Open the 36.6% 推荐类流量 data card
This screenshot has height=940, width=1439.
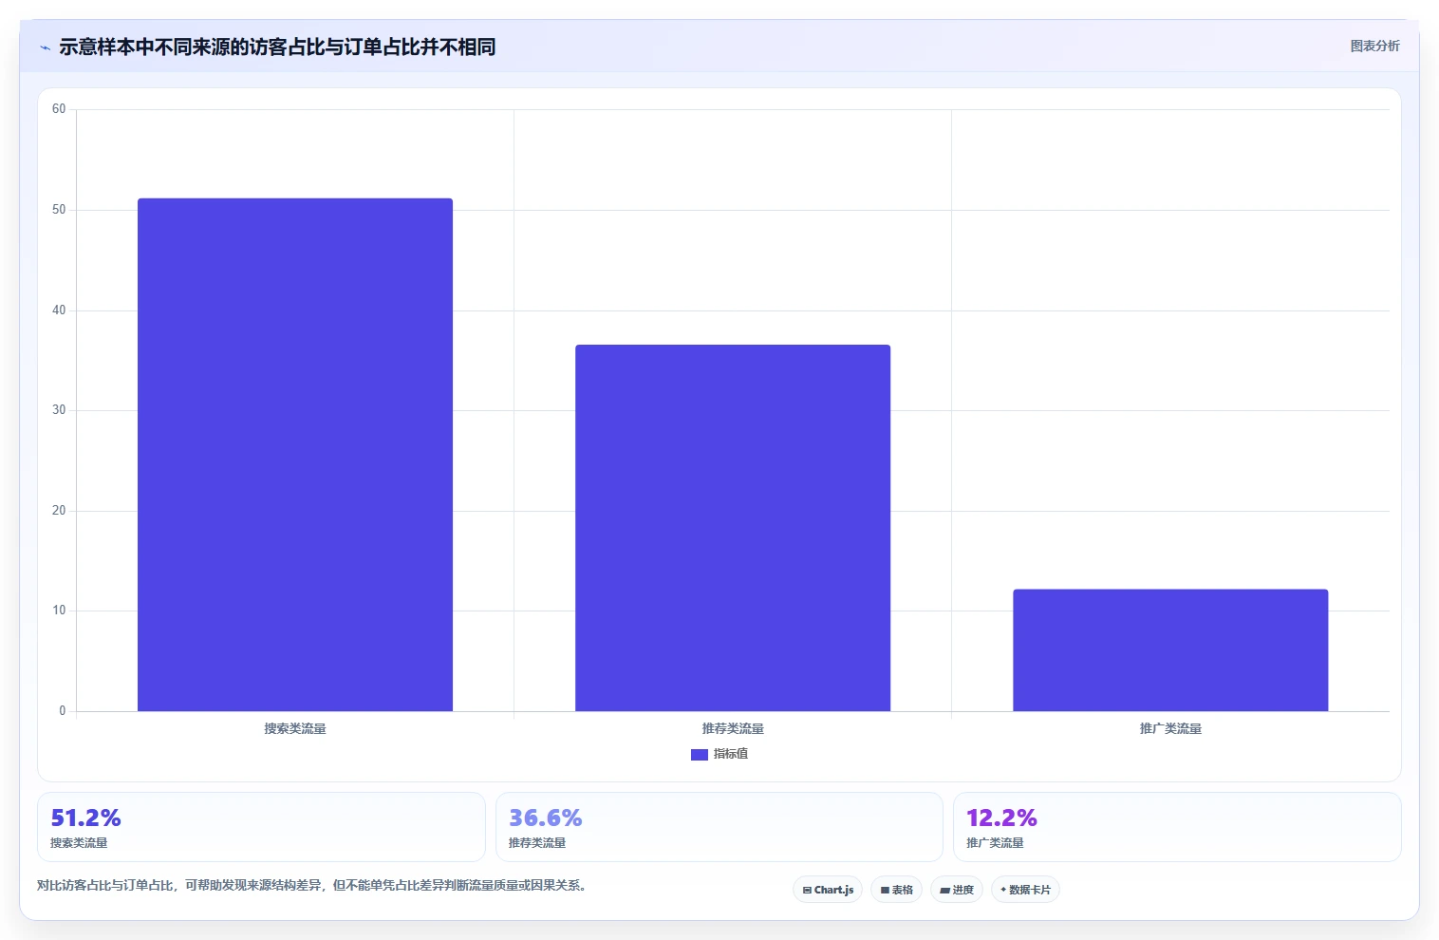pyautogui.click(x=719, y=827)
